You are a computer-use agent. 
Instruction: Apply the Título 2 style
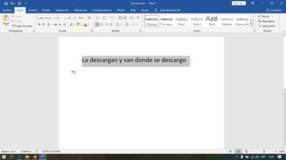pos(197,21)
